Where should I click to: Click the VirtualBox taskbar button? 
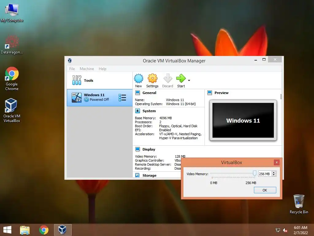pos(63,230)
